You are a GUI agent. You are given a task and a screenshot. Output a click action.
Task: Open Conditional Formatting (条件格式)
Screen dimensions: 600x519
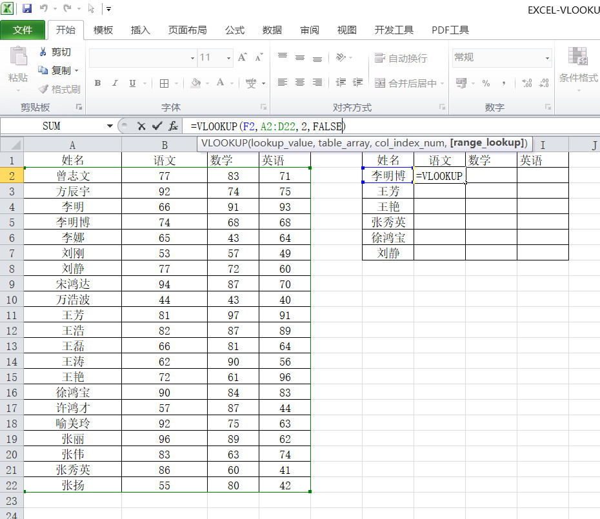pos(578,68)
